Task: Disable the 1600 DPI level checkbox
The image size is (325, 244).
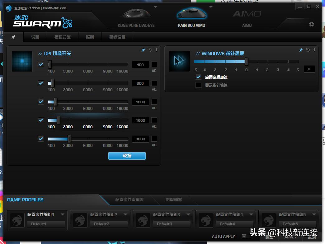Action: (41, 120)
